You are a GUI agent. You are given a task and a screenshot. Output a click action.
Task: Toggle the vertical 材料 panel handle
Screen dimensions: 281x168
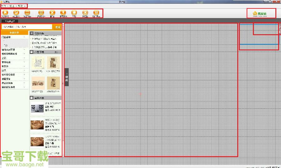tap(67, 77)
